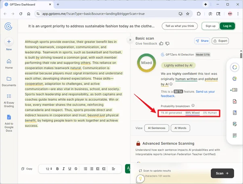Click the lightbulb tips icon

(x=140, y=179)
